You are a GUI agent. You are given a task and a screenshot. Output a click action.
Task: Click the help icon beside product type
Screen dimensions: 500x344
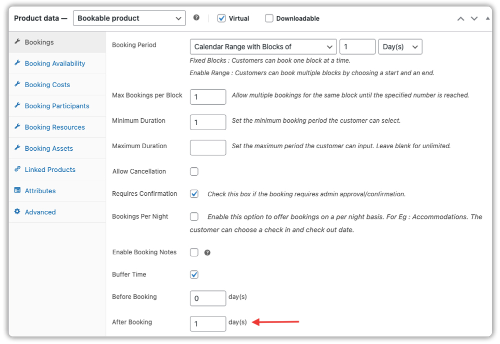196,18
